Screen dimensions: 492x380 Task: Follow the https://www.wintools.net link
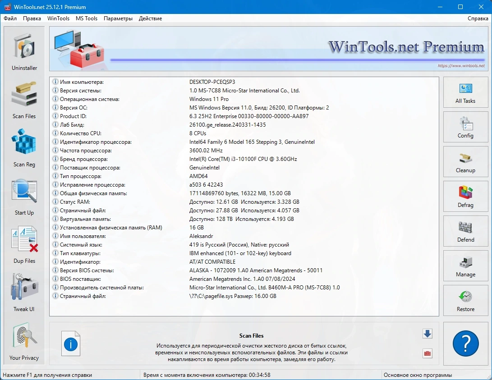coord(461,66)
